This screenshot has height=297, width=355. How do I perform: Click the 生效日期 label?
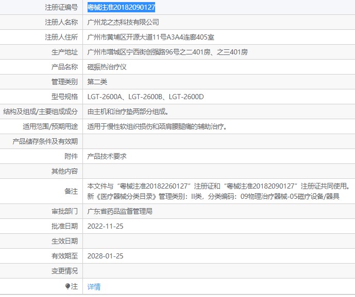[64, 241]
